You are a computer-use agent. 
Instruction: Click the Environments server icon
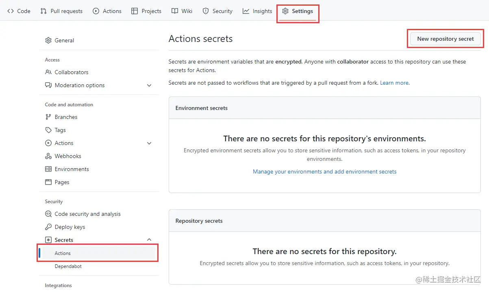(x=48, y=169)
